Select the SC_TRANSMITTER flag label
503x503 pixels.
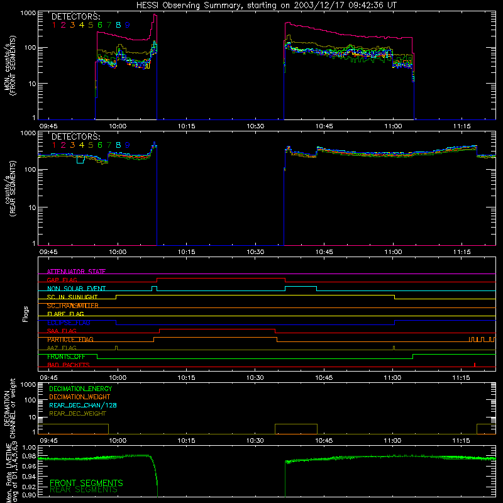coord(72,306)
